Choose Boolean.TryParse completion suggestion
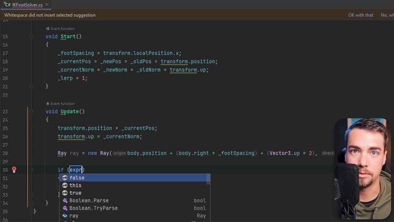394x222 pixels. tap(135, 208)
